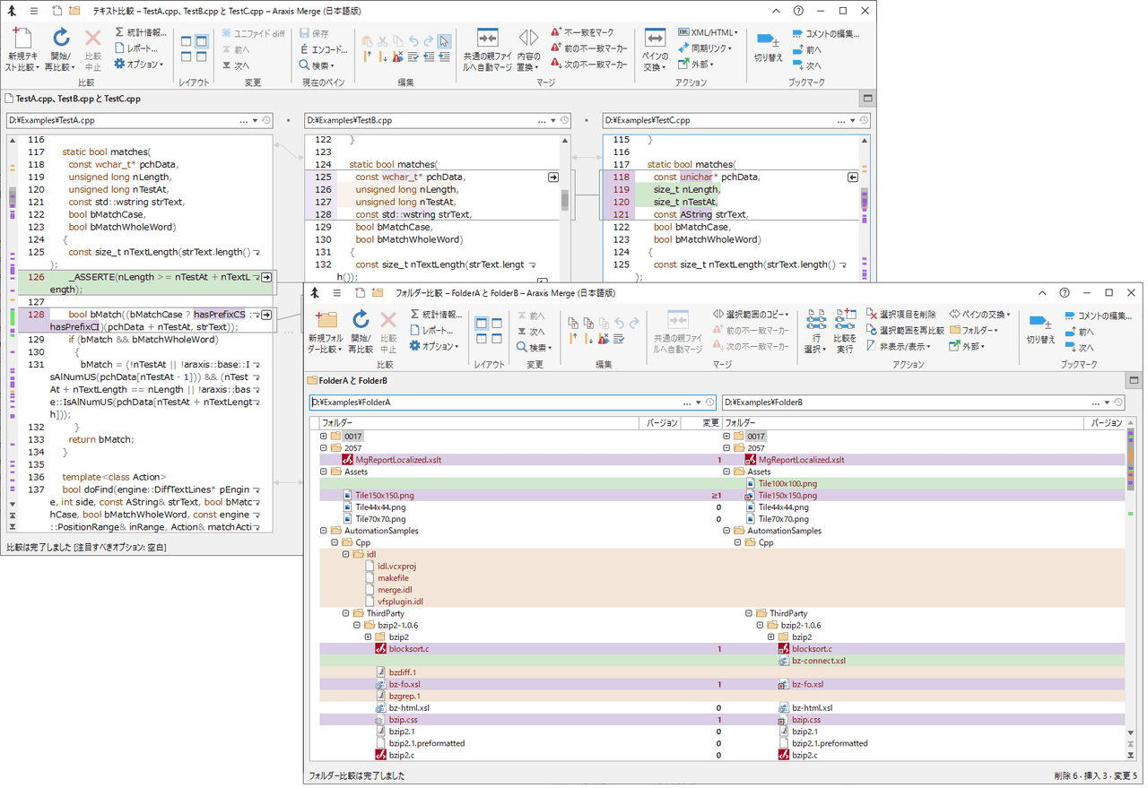
Task: Open the フォルダー dropdown in the アクション group
Action: click(974, 330)
